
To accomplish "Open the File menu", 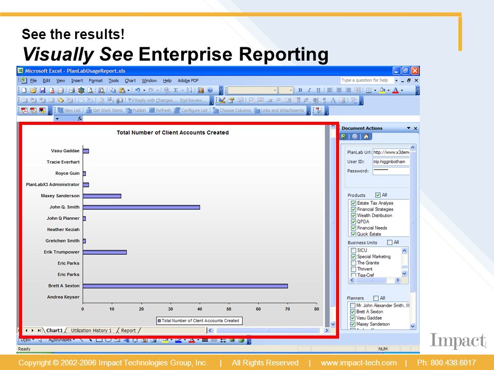I will (33, 81).
